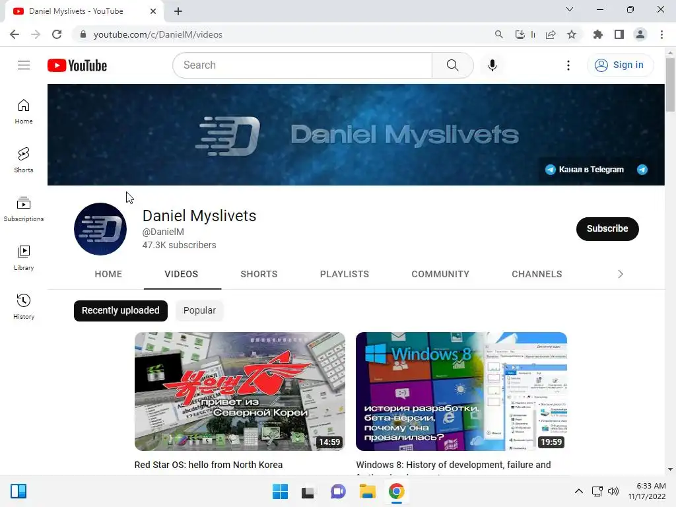Select the Popular filter chip

click(199, 310)
